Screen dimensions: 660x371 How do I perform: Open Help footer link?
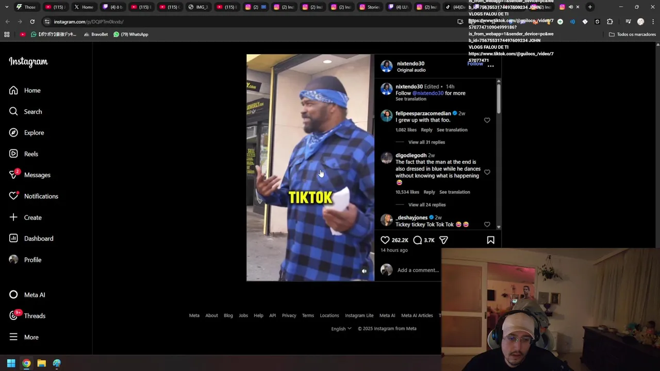[258, 315]
